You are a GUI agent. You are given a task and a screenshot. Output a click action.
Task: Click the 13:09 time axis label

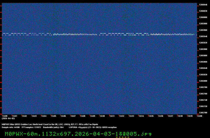(92, 116)
